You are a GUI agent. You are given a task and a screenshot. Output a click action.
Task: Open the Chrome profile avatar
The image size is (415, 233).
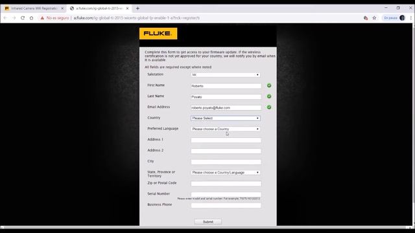tap(402, 18)
